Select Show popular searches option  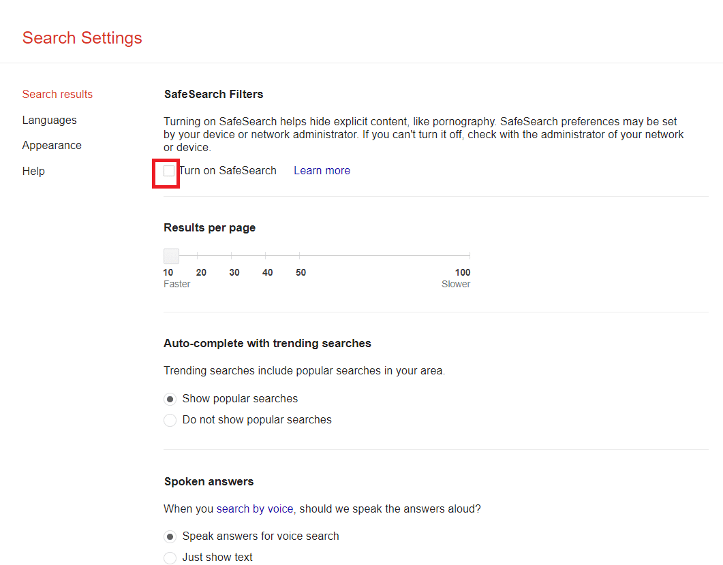click(170, 399)
